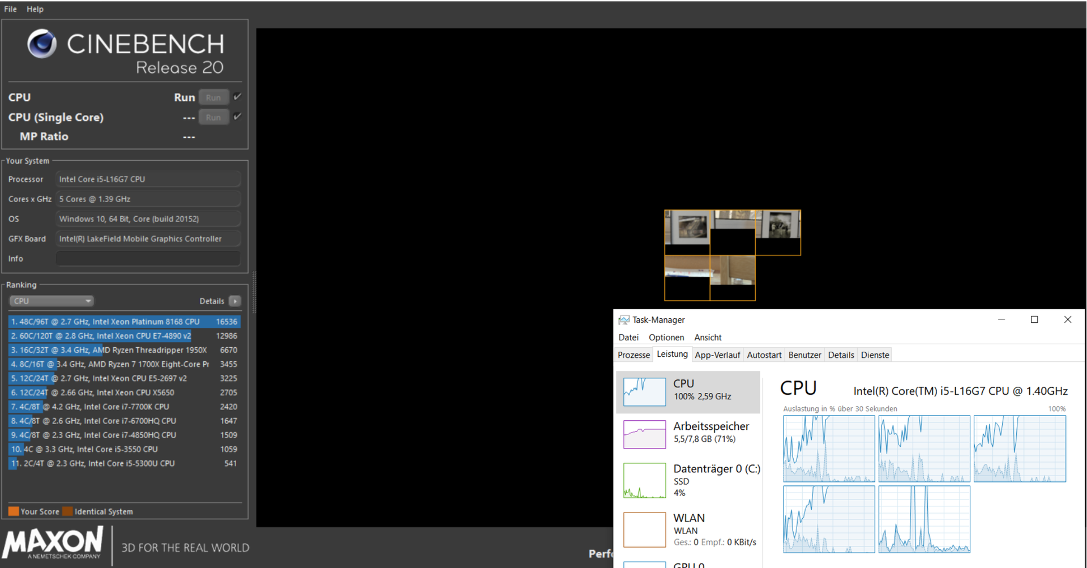Click Run button for CPU (Single Core)
The image size is (1087, 568).
click(213, 117)
